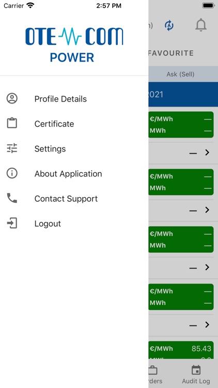Tap the auto-refresh circular arrows icon

pos(169,25)
